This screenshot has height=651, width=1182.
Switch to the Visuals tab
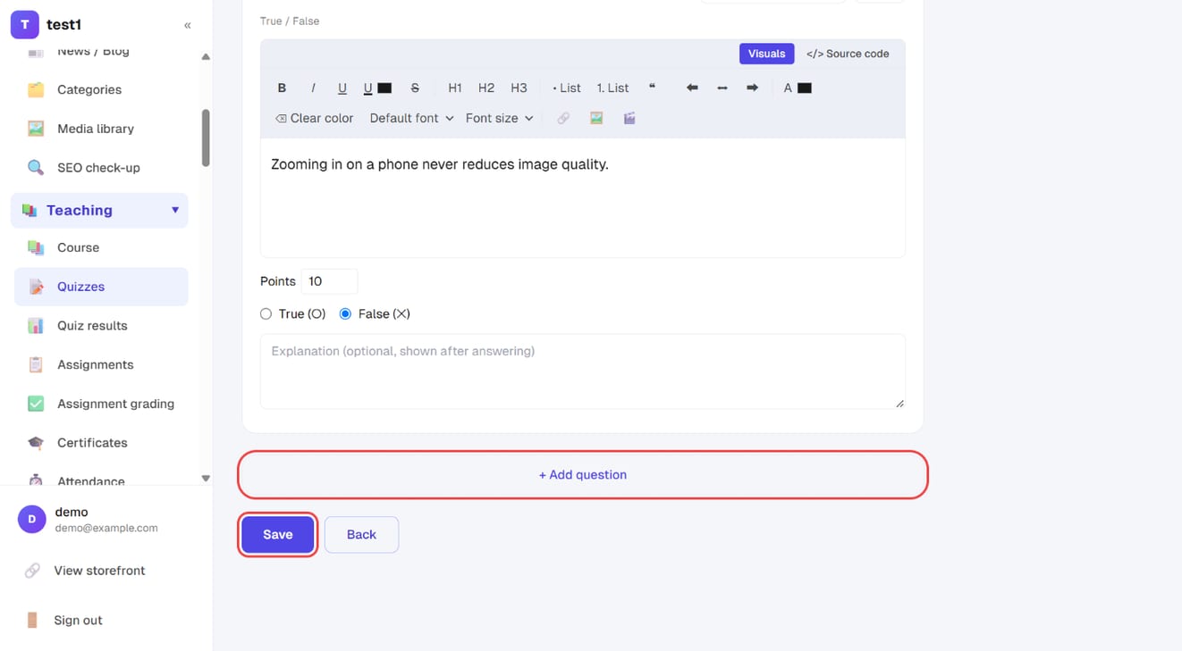(766, 54)
